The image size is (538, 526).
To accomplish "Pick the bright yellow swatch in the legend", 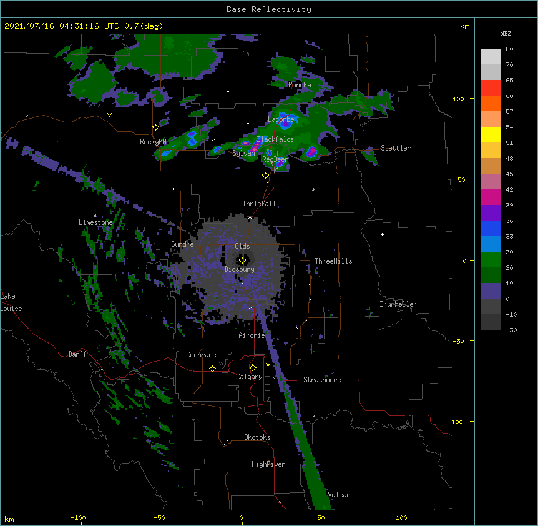I will coord(491,134).
